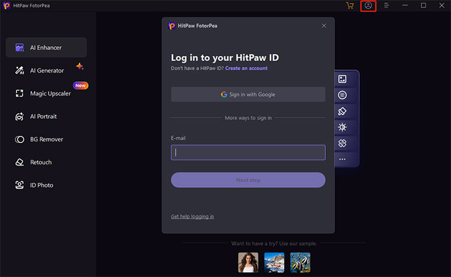Focus the E-mail input field
This screenshot has height=277, width=451.
[248, 152]
